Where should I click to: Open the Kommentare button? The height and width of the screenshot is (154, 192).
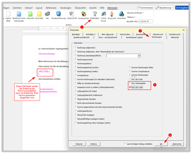[145, 8]
